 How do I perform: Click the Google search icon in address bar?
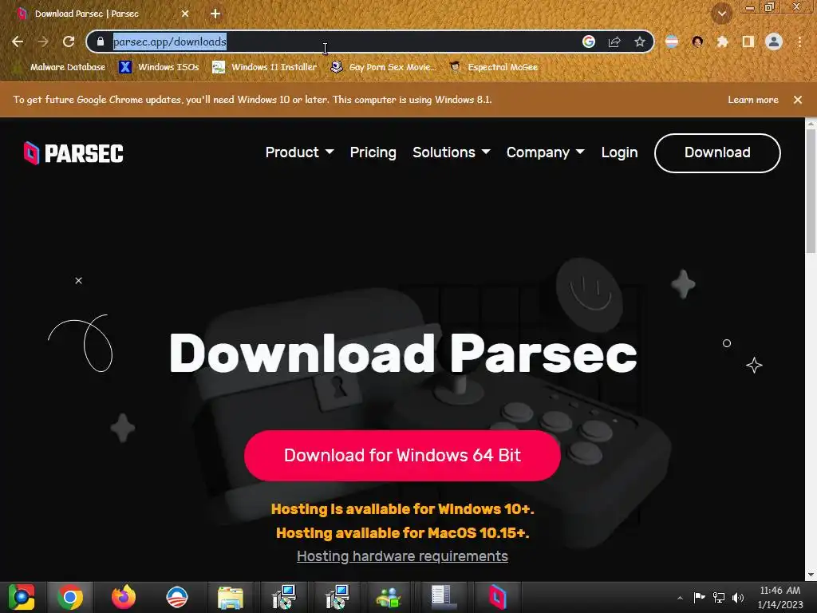coord(589,42)
